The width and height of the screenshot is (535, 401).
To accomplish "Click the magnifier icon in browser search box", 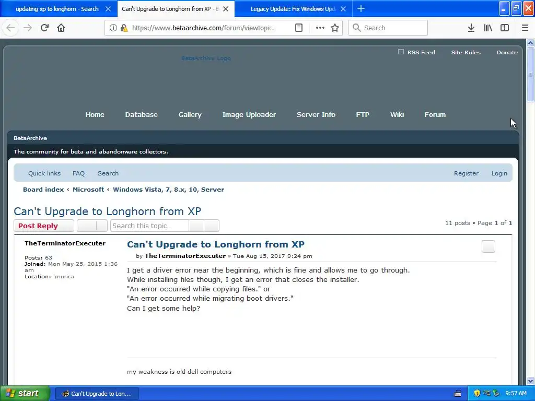I will 356,28.
